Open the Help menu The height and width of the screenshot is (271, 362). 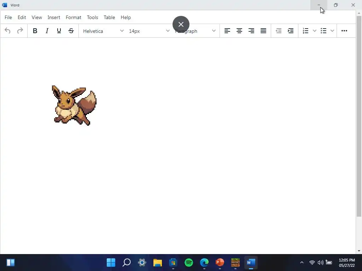(x=125, y=17)
